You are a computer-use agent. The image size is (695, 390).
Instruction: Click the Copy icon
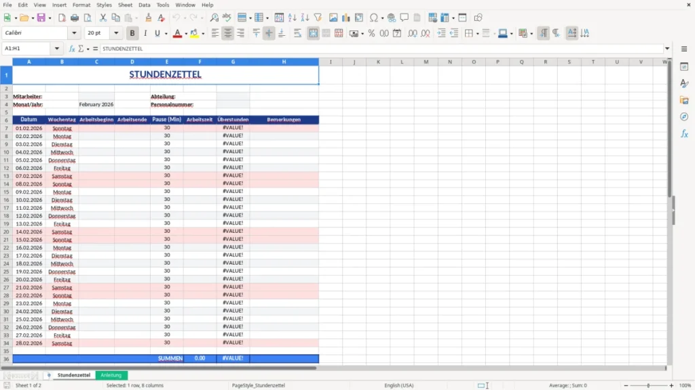[x=115, y=18]
